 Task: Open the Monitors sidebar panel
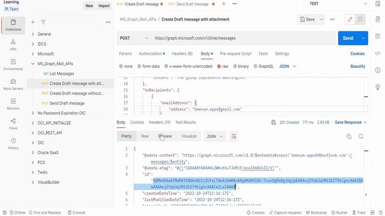(x=13, y=104)
